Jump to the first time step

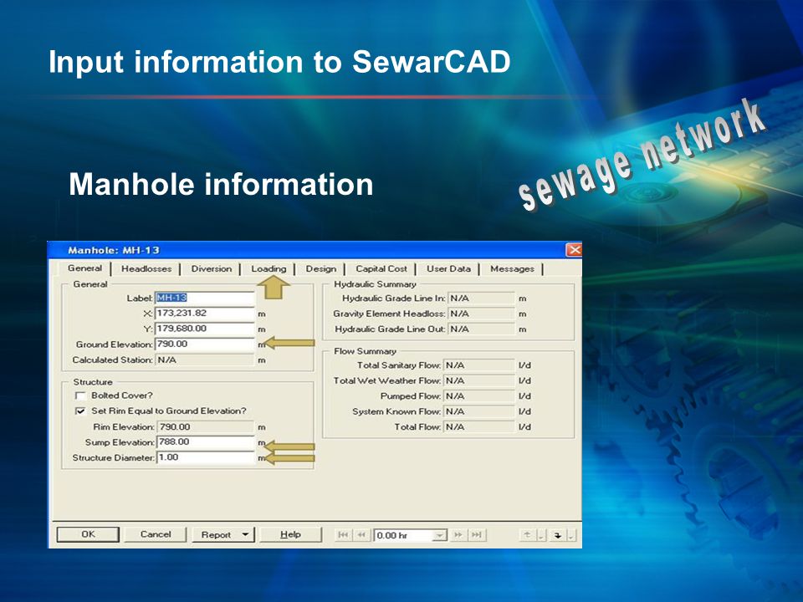pyautogui.click(x=343, y=535)
